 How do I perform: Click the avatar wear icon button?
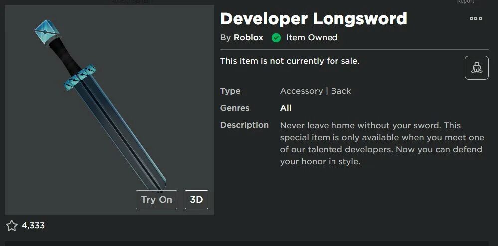(x=477, y=68)
